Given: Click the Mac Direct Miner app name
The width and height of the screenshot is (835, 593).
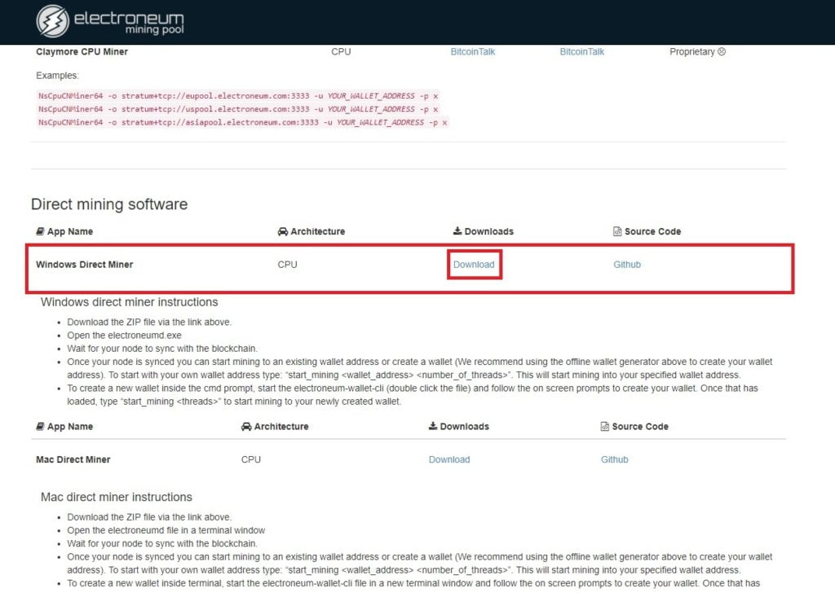Looking at the screenshot, I should pos(73,459).
